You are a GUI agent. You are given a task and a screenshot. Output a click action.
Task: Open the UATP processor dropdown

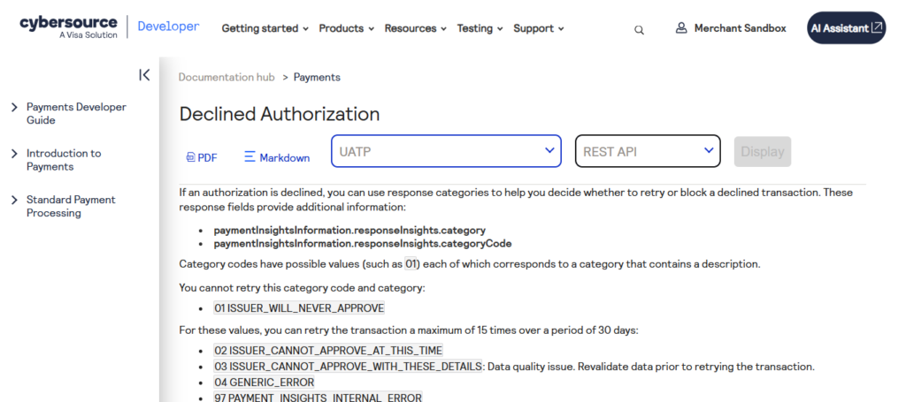[446, 151]
